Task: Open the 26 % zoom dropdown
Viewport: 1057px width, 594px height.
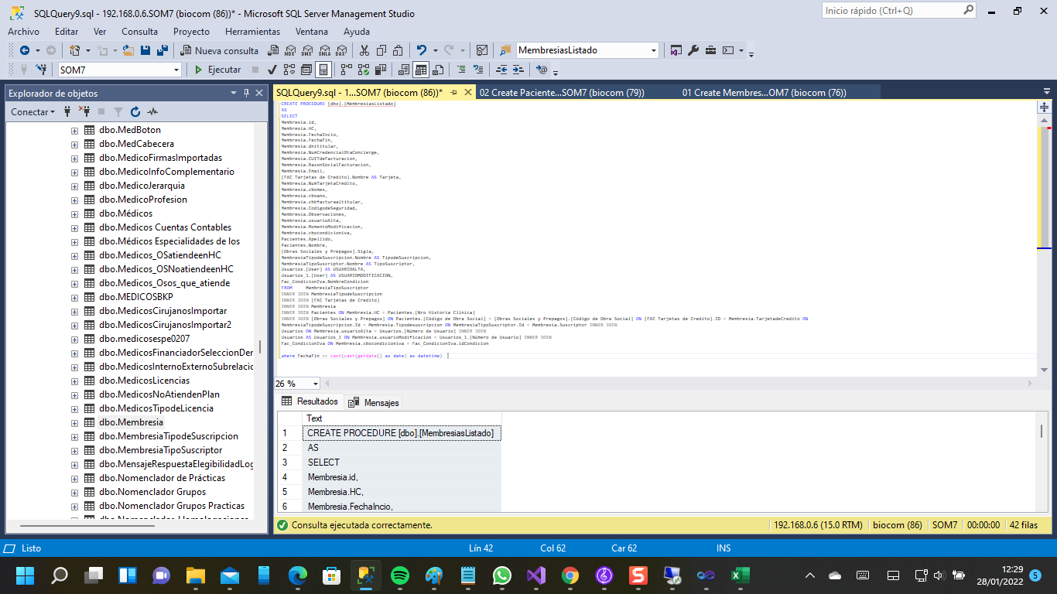Action: click(316, 384)
